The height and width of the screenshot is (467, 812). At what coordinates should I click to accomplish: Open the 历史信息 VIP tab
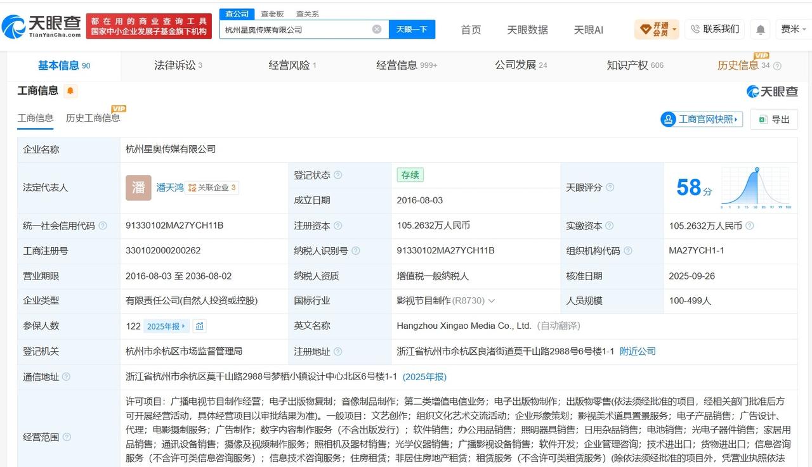point(743,65)
